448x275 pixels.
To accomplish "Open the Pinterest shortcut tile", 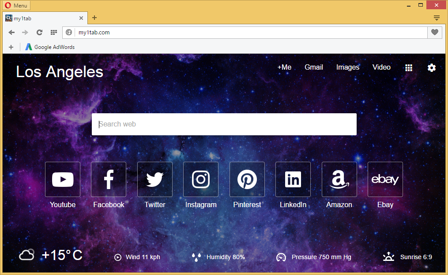I will pos(247,179).
